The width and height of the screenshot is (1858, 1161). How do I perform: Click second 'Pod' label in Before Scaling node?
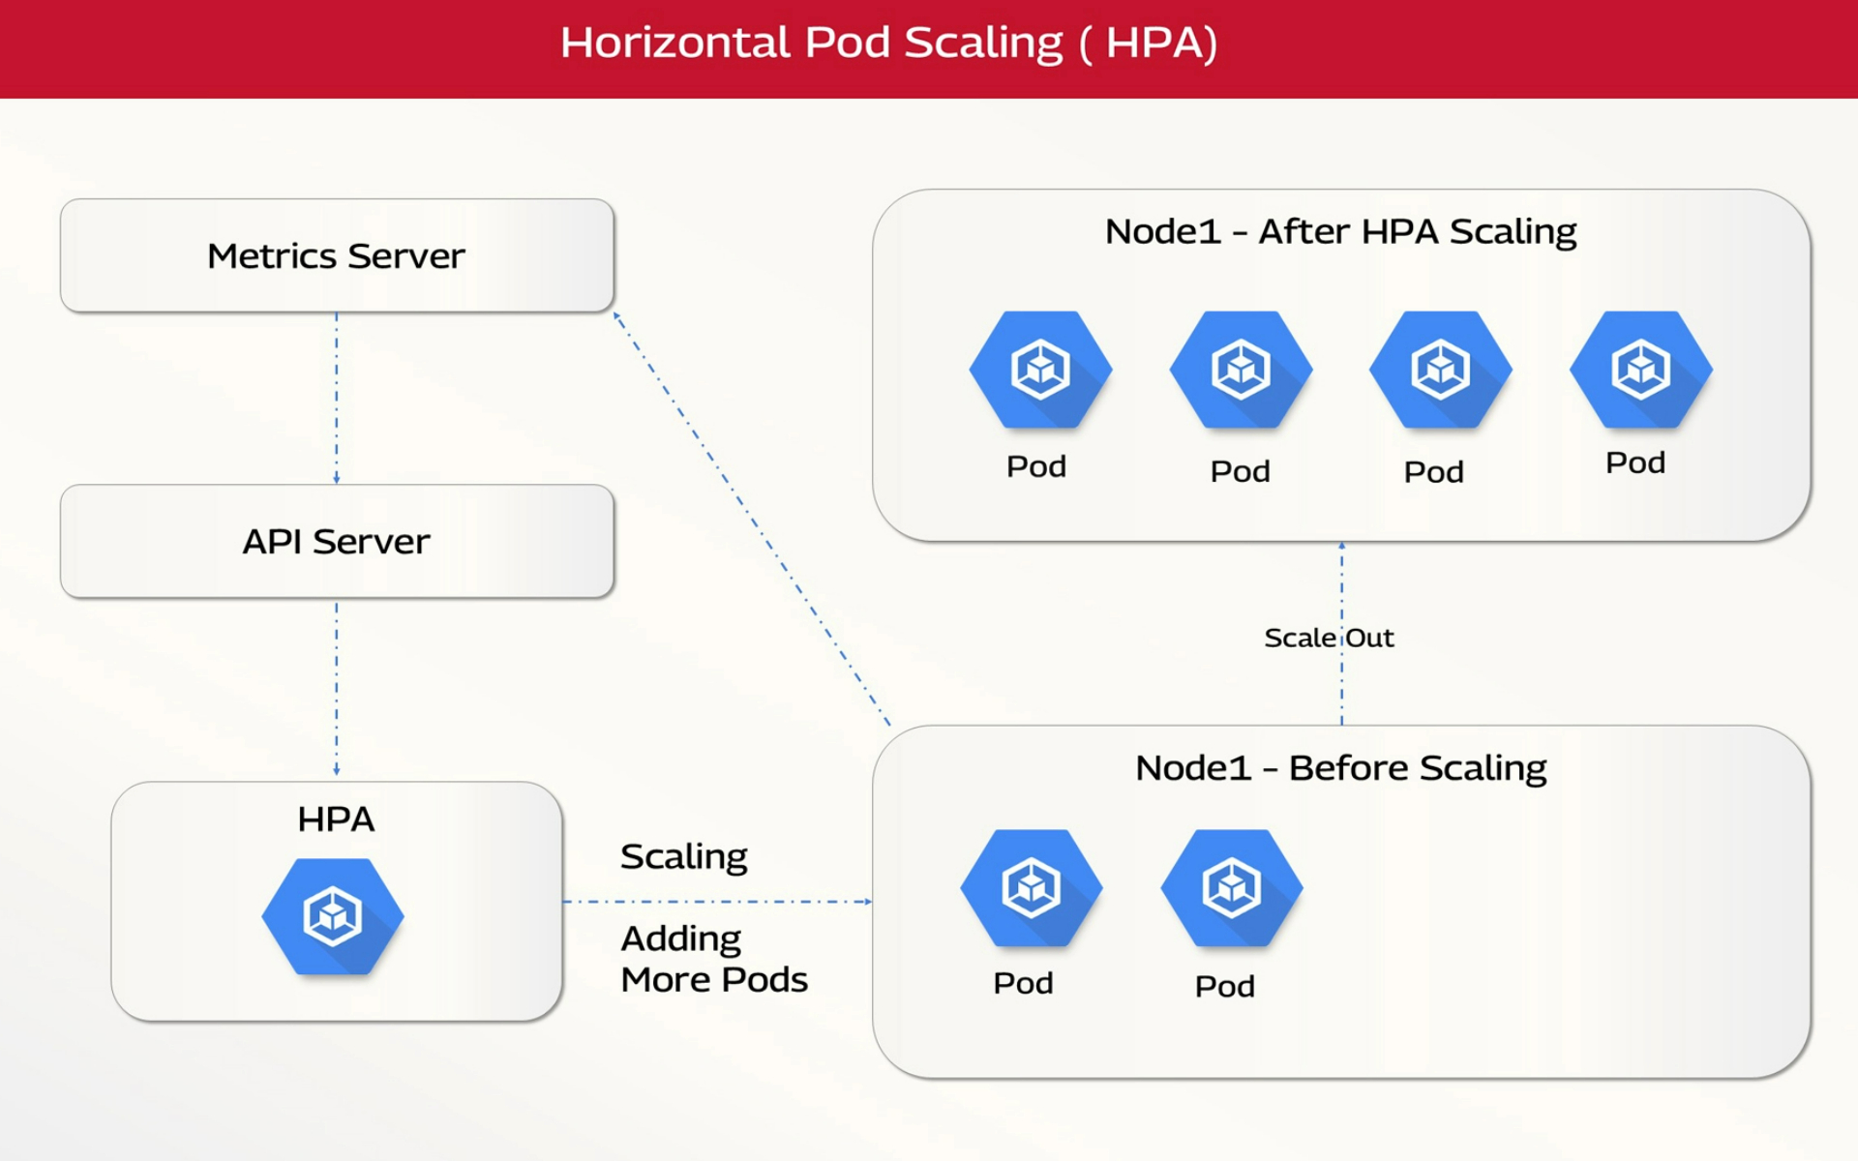tap(1224, 986)
